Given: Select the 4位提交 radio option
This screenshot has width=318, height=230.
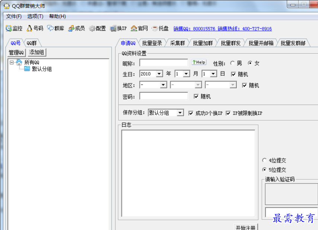Looking at the screenshot, I should (264, 160).
